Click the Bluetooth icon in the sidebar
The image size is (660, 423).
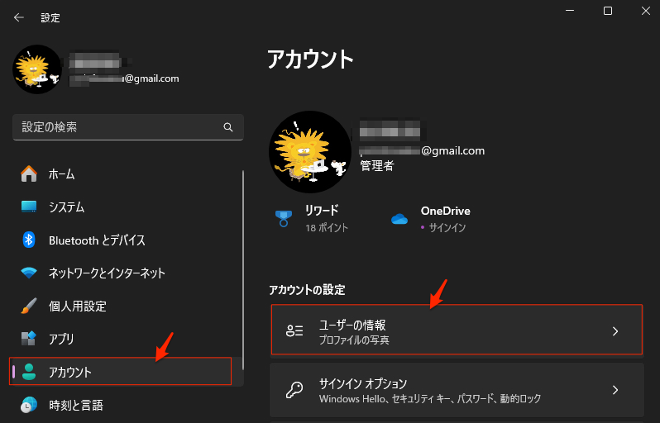tap(29, 240)
